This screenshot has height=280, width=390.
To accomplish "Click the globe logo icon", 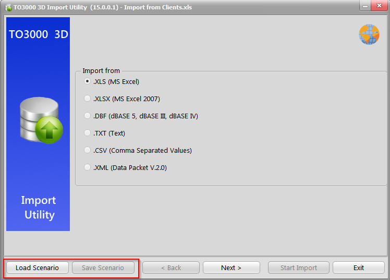I will click(369, 34).
